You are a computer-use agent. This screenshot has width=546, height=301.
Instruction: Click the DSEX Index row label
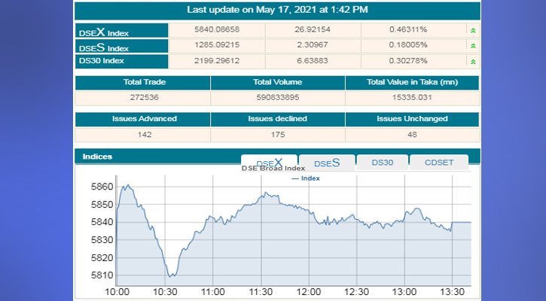coord(121,31)
